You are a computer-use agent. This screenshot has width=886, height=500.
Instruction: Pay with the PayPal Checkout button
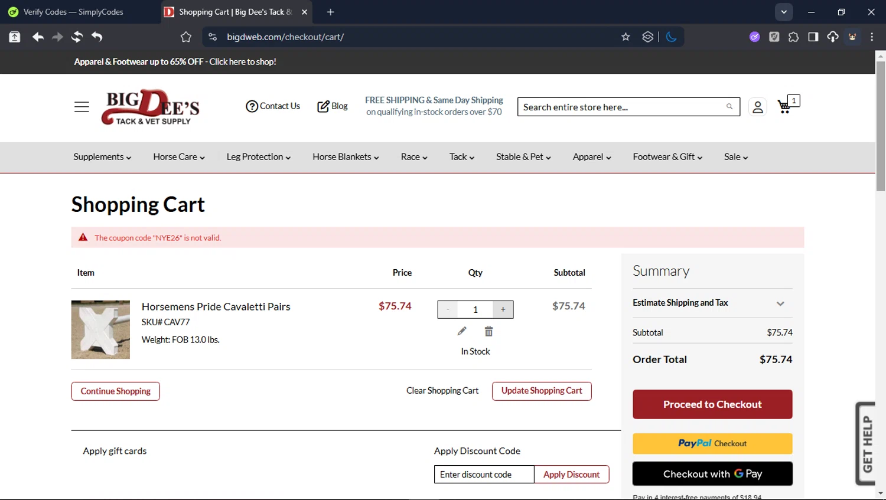tap(712, 443)
